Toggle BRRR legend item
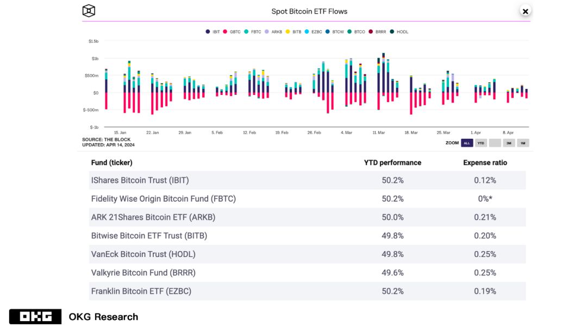This screenshot has height=333, width=587. tap(377, 32)
